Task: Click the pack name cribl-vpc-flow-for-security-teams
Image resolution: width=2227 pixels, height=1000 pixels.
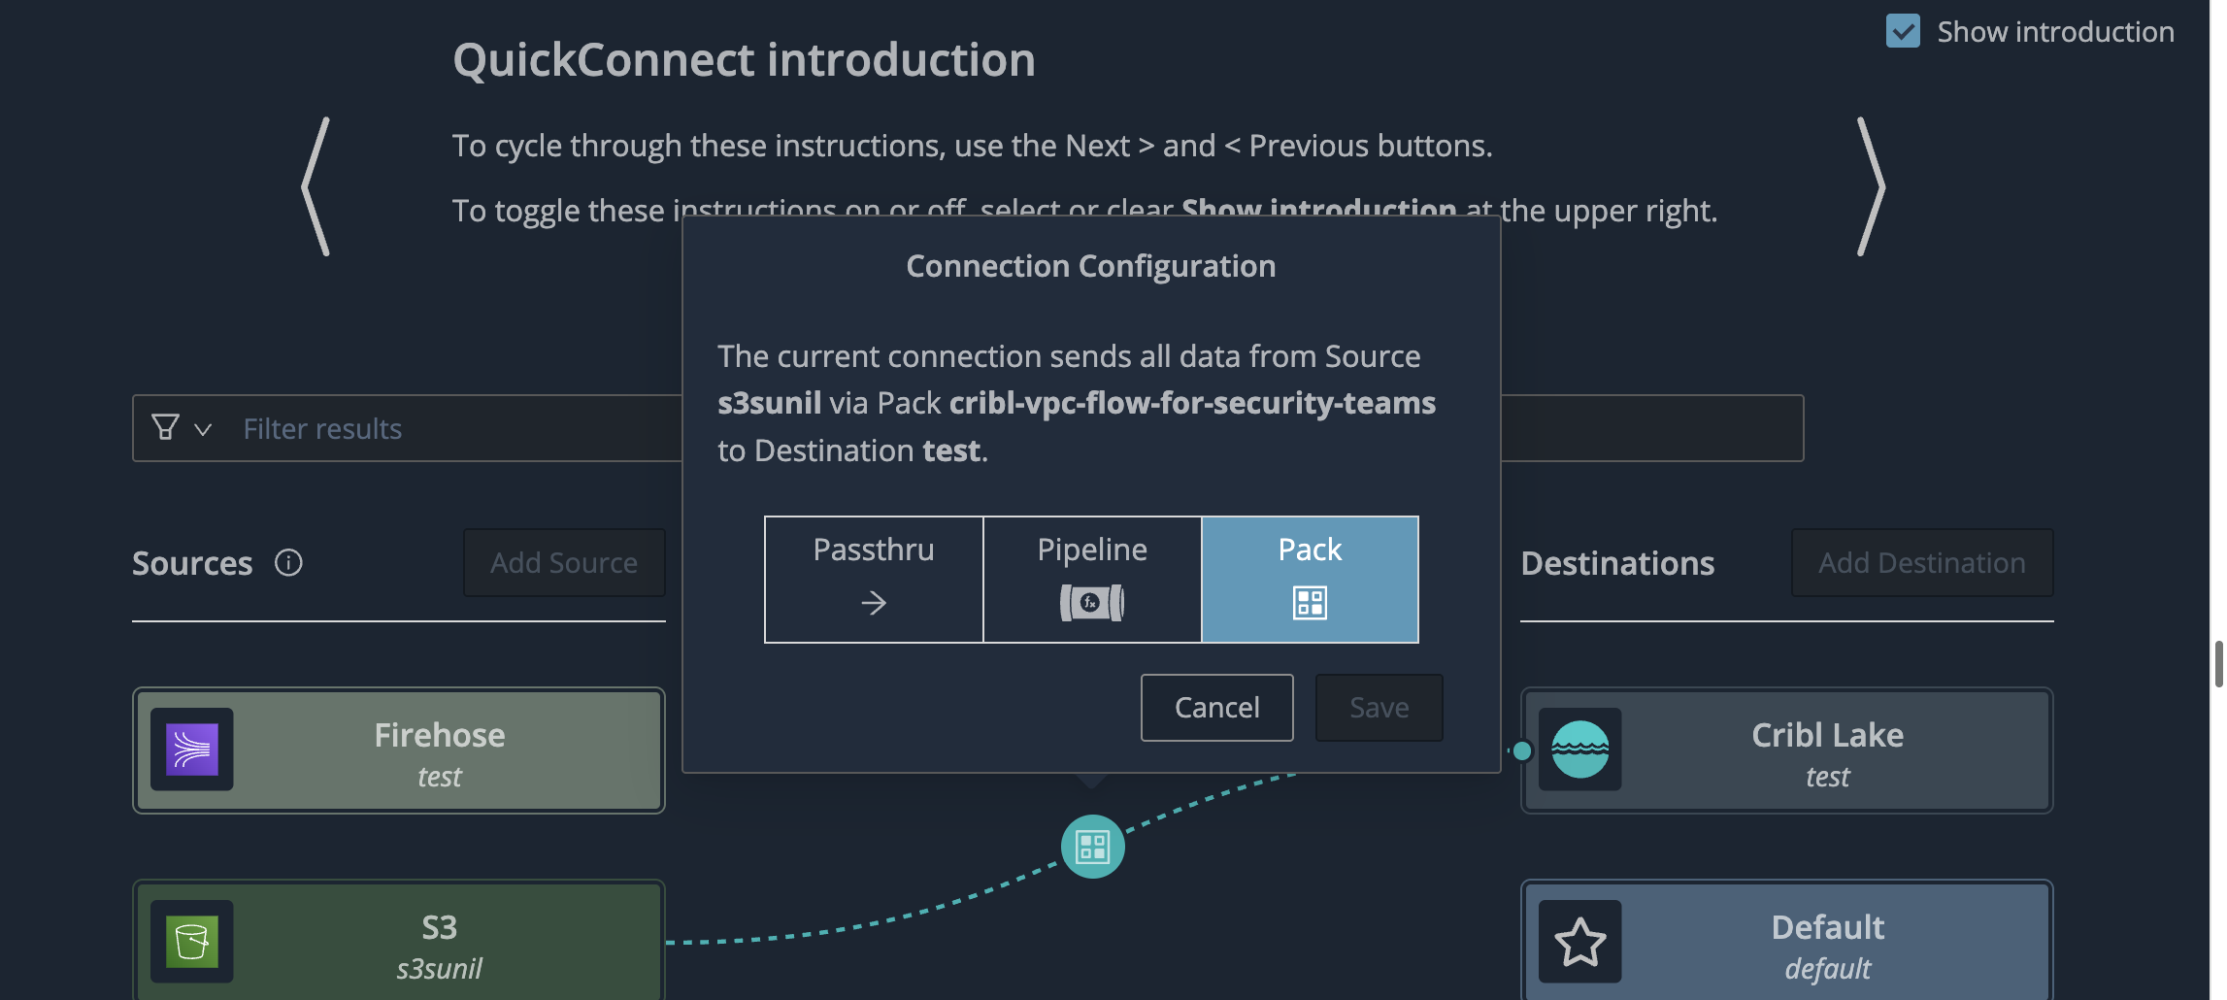Action: pyautogui.click(x=1192, y=403)
